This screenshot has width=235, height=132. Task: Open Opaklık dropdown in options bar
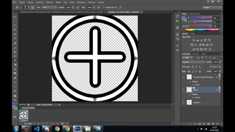pyautogui.click(x=73, y=7)
